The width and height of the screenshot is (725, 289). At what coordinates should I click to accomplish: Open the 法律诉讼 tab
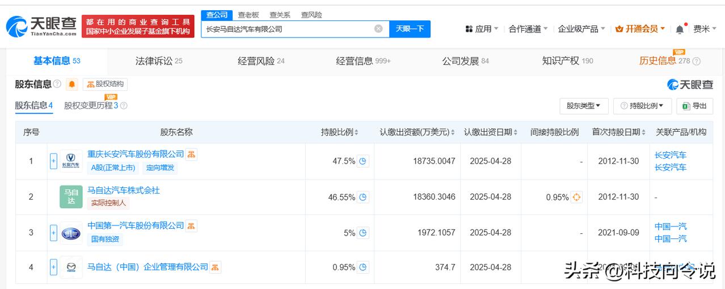point(159,61)
